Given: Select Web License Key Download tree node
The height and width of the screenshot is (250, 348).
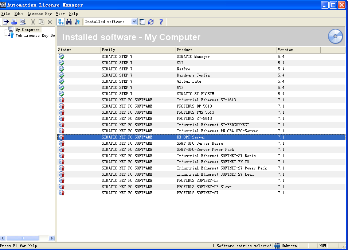Looking at the screenshot, I should (x=35, y=36).
